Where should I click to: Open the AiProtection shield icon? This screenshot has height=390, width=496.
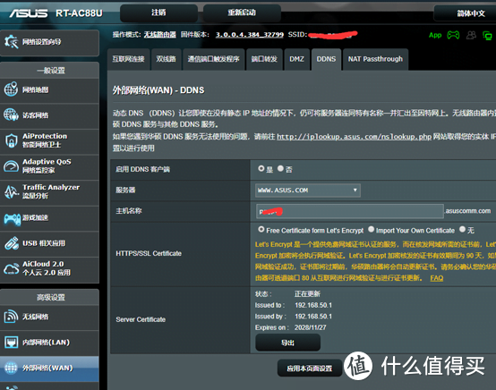pos(12,140)
